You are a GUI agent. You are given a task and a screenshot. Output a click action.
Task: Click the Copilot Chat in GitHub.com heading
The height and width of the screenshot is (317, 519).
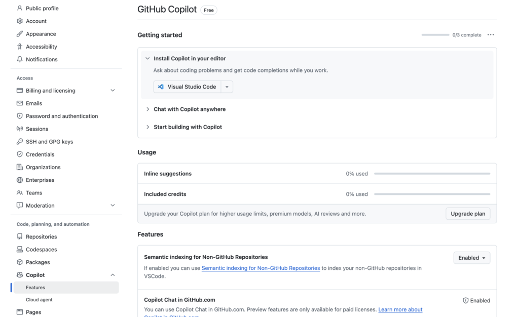179,300
